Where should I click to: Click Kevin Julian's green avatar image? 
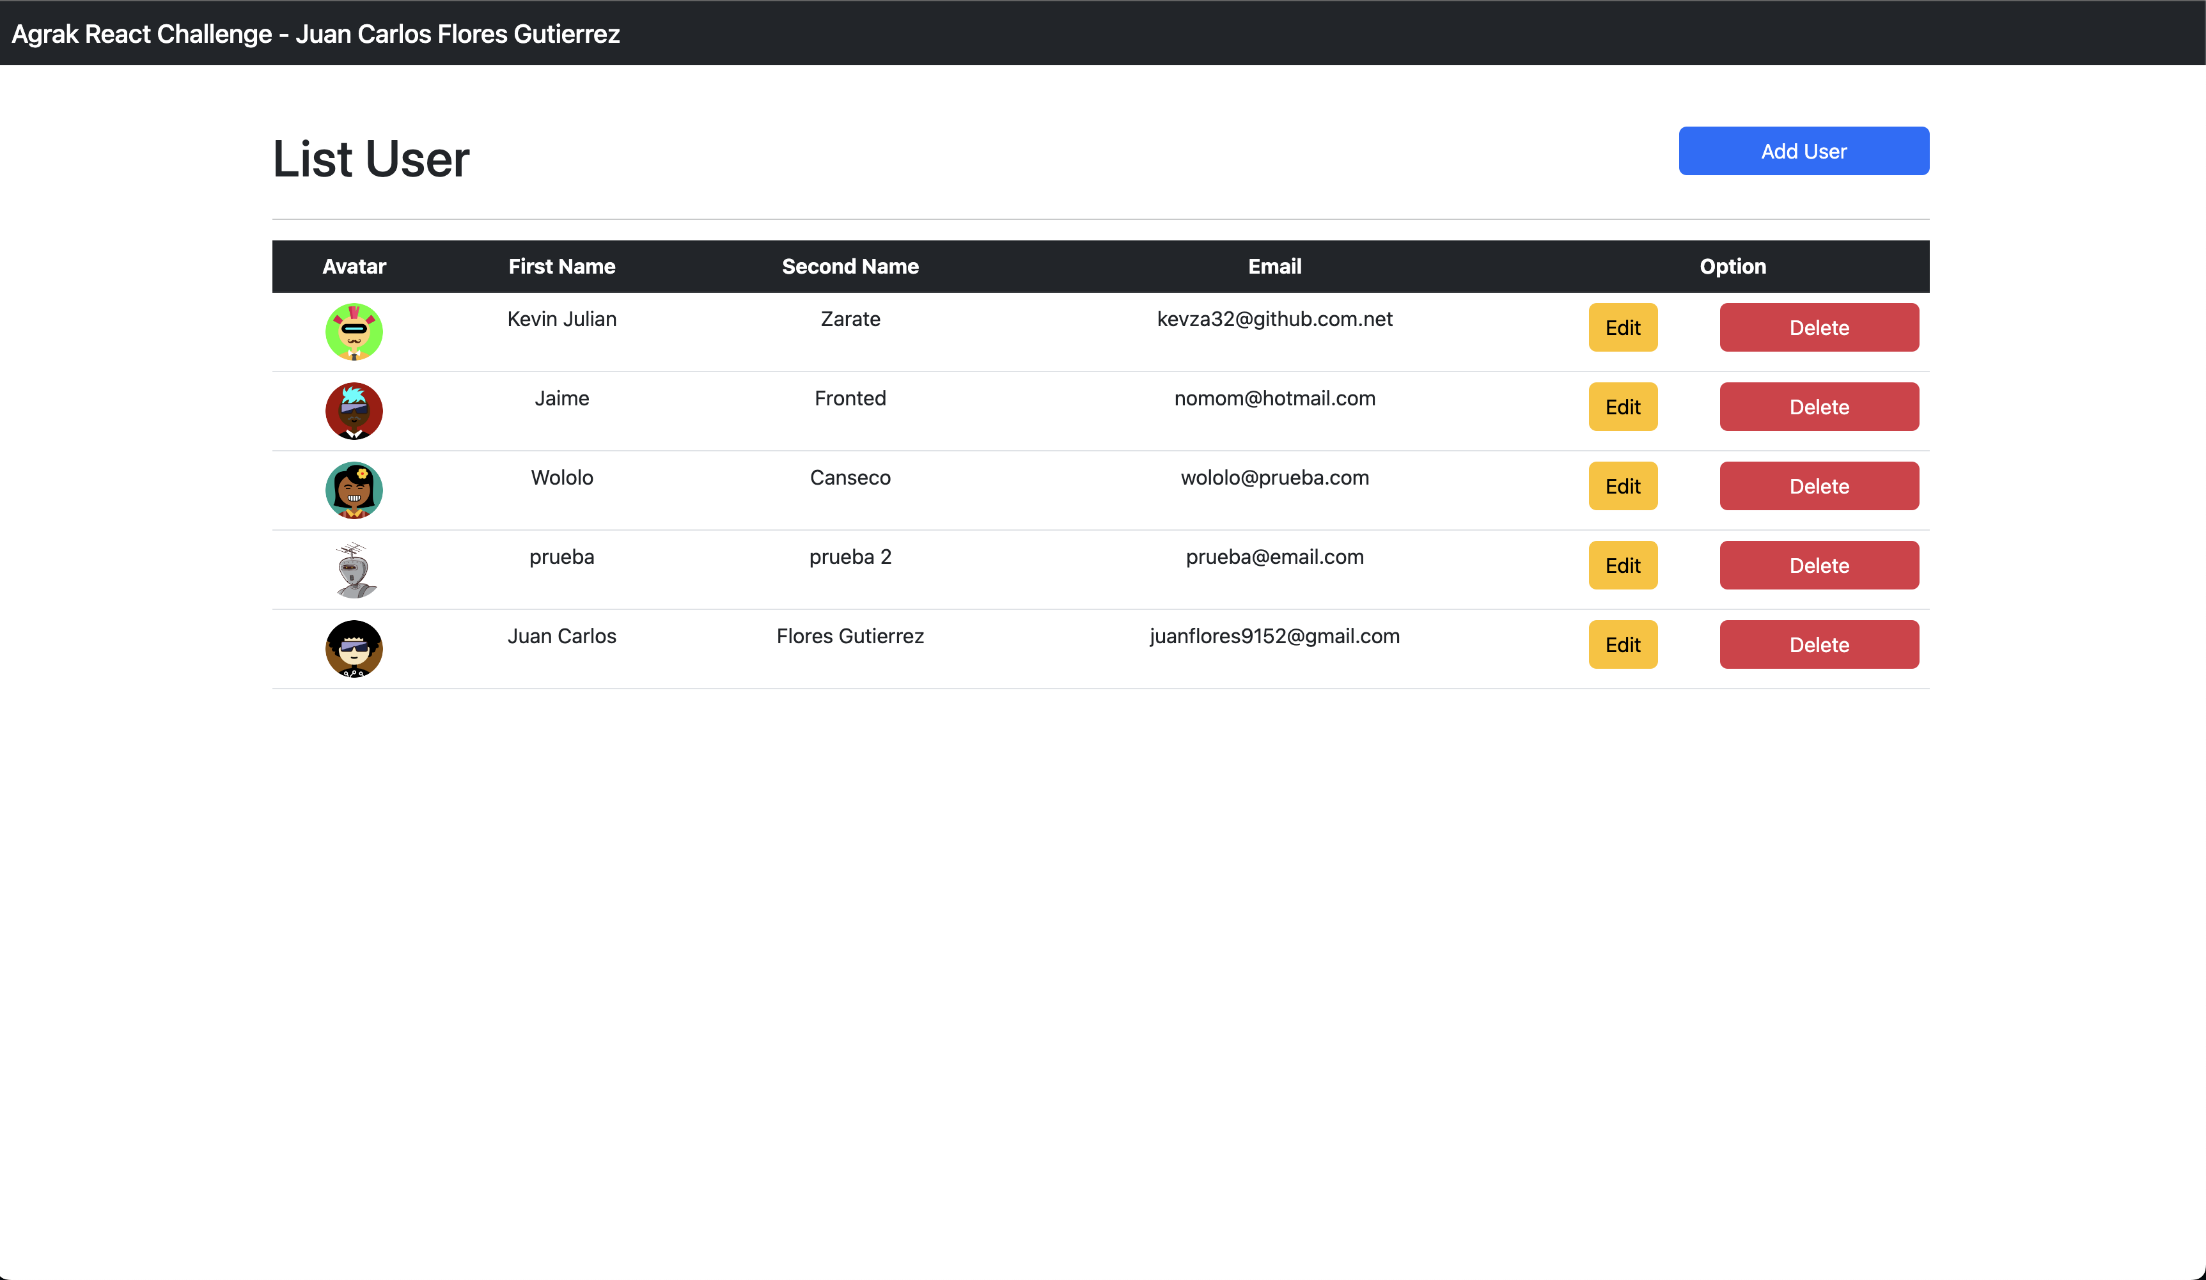[354, 332]
